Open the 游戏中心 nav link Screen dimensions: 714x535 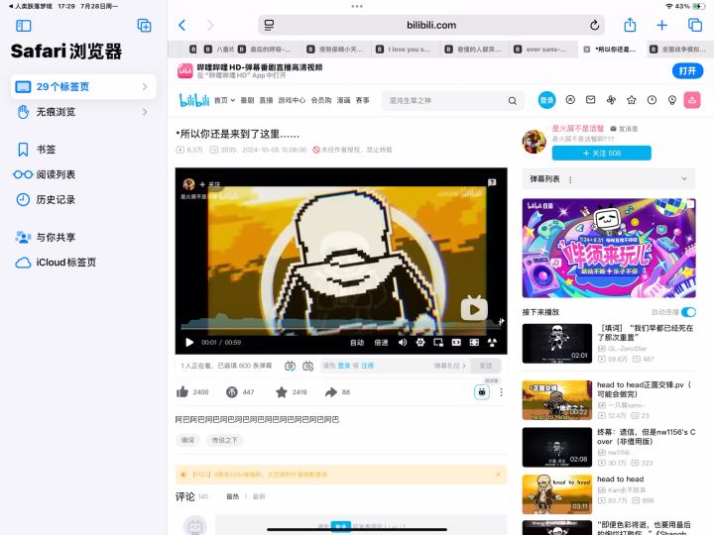(292, 100)
